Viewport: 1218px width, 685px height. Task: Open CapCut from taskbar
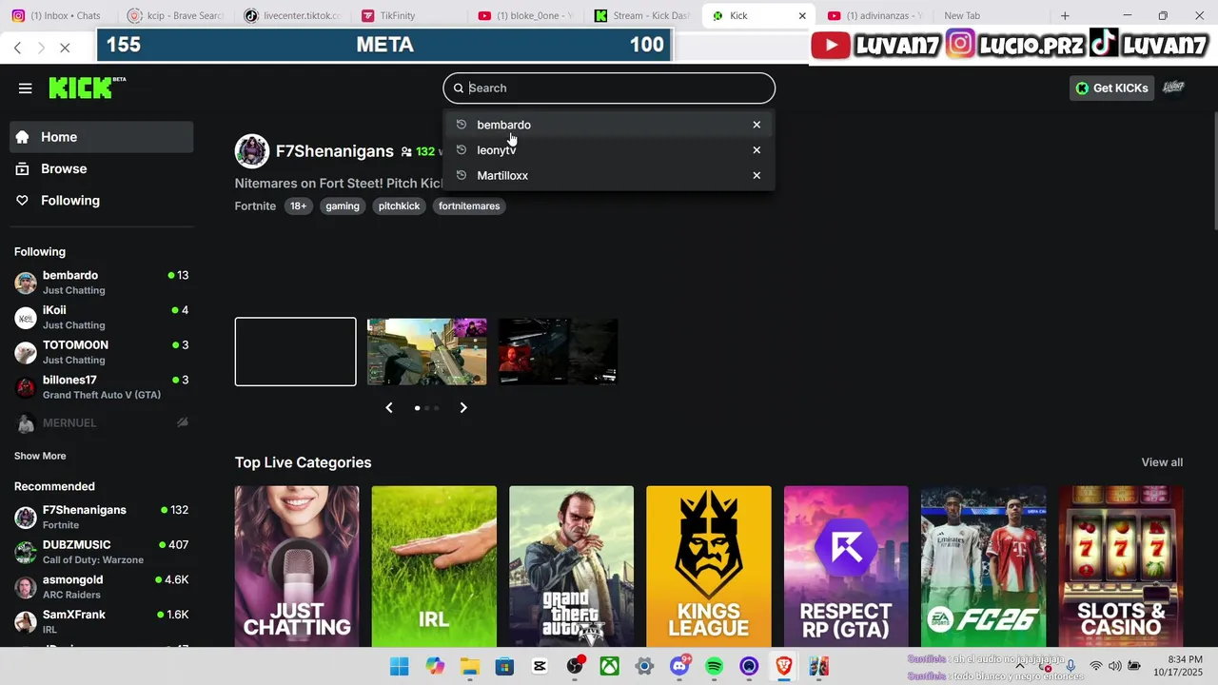tap(540, 666)
